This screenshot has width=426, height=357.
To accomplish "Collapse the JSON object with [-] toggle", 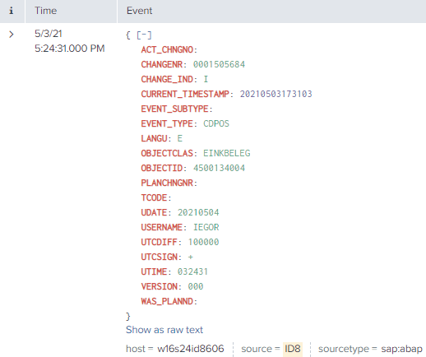I will point(144,35).
